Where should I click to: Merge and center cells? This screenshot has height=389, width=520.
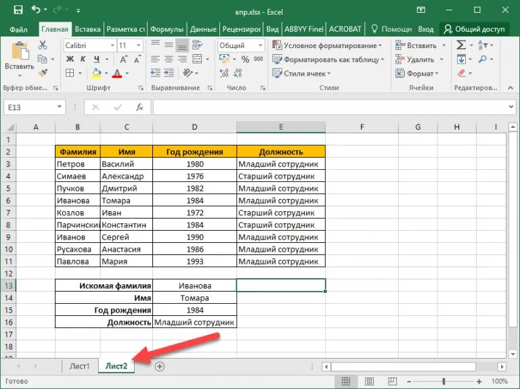[197, 60]
